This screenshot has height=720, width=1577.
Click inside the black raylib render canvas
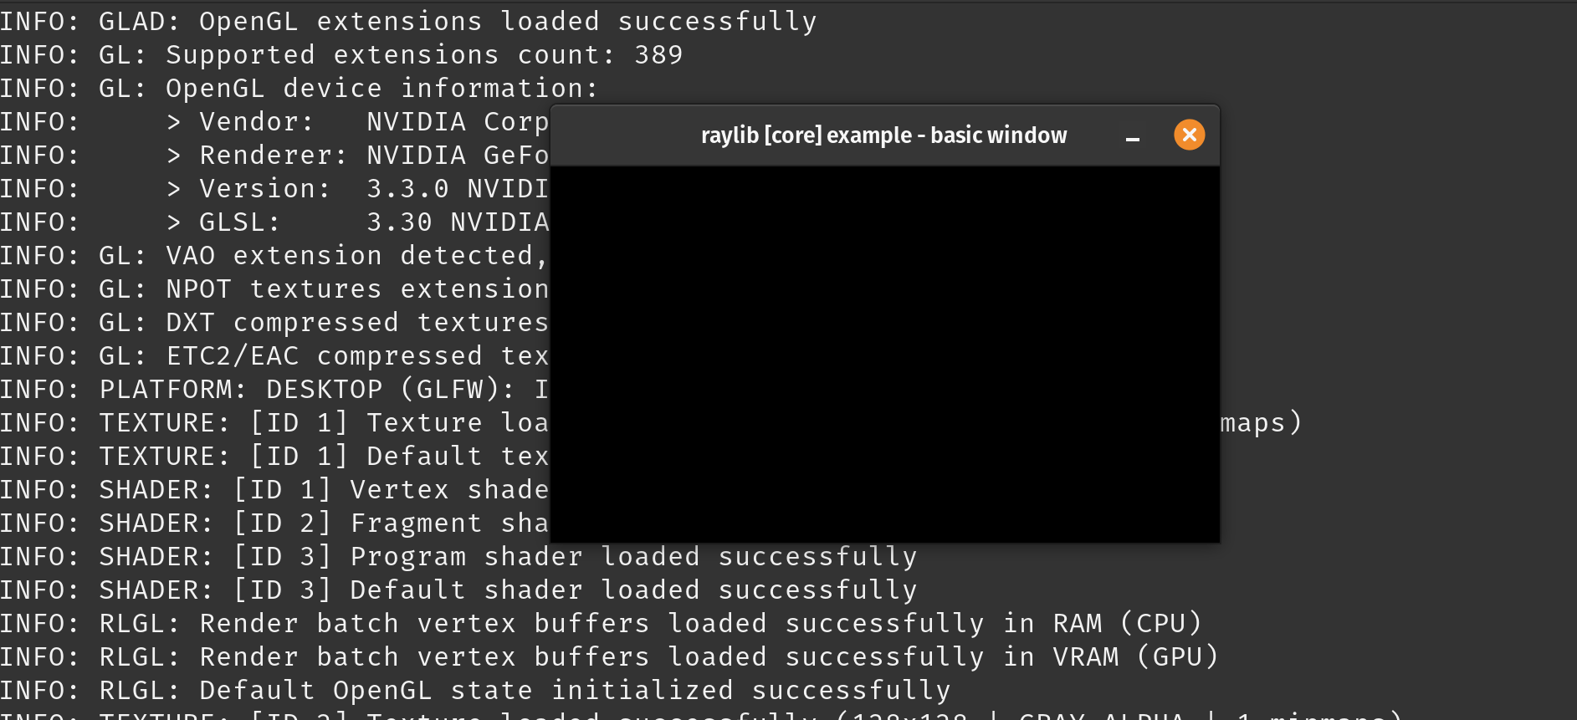click(x=885, y=351)
